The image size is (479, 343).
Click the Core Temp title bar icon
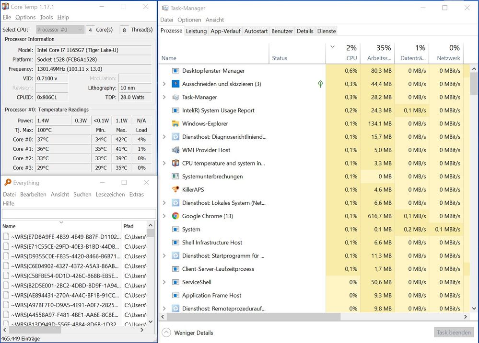click(5, 6)
